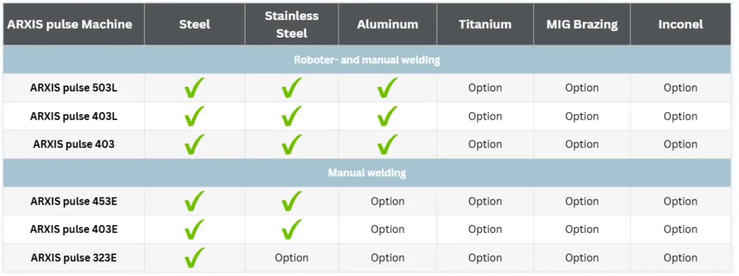The width and height of the screenshot is (739, 276).
Task: Click the Steel checkmark for ARXIS pulse 323E
Action: coord(194,258)
